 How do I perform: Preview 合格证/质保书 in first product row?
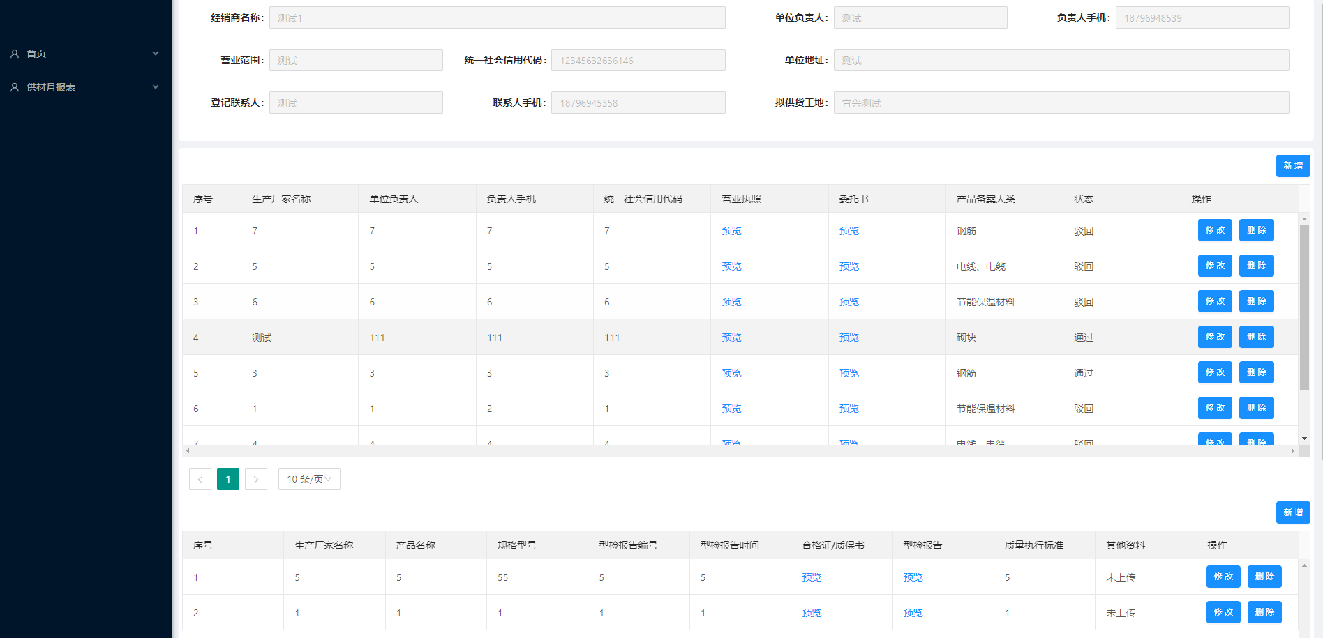coord(812,577)
